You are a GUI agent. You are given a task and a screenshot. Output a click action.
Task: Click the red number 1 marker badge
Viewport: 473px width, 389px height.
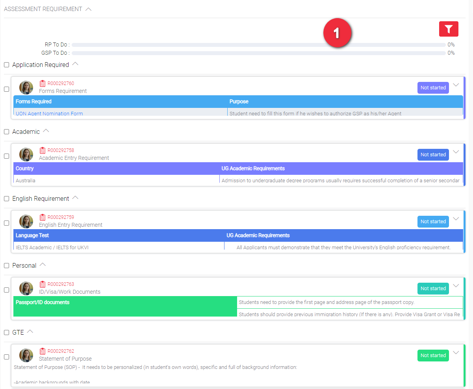tap(337, 33)
